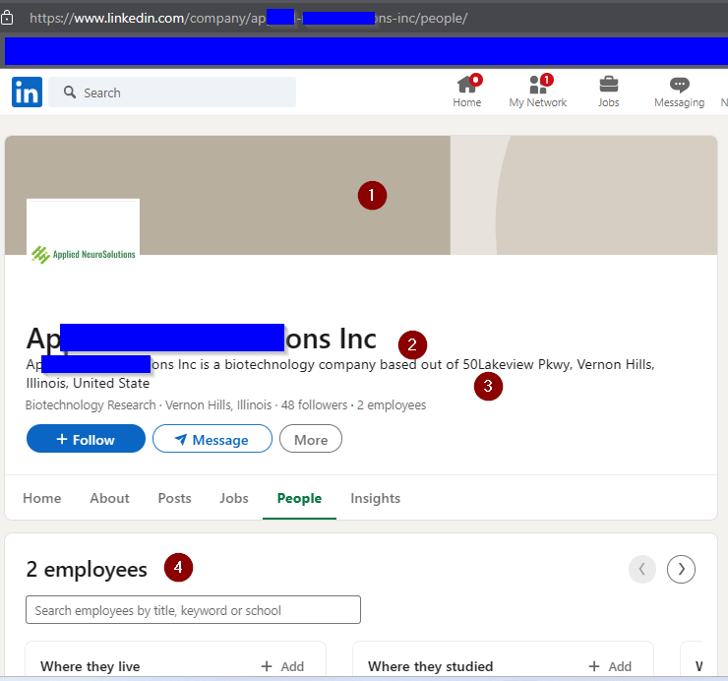Open the Home navigation icon
The width and height of the screenshot is (728, 681).
[467, 86]
